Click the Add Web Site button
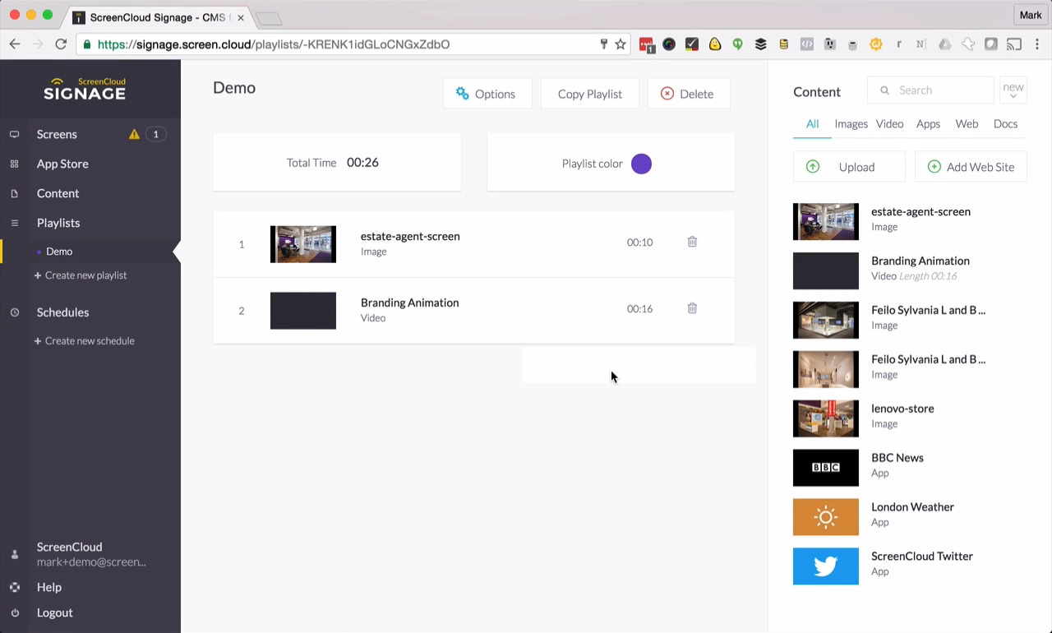 (x=971, y=167)
